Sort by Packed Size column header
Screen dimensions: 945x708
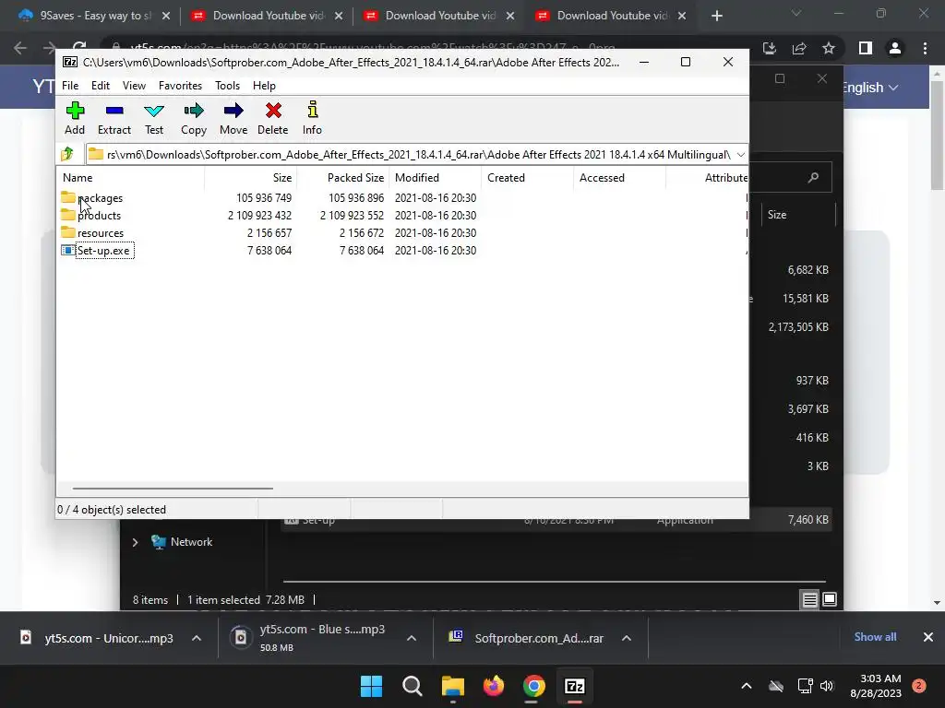click(343, 178)
